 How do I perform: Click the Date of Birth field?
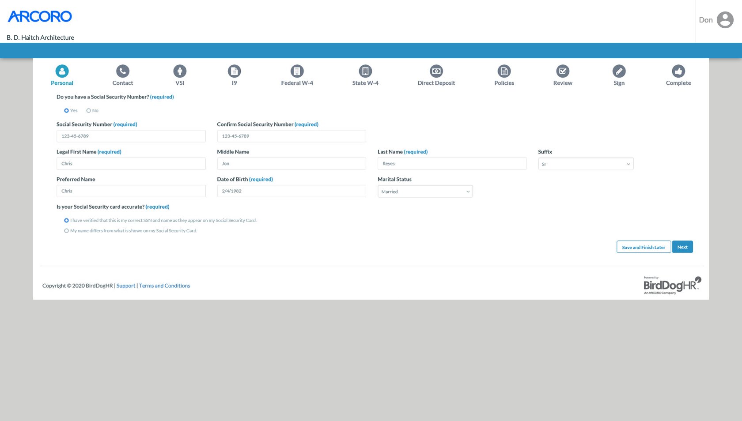coord(291,191)
